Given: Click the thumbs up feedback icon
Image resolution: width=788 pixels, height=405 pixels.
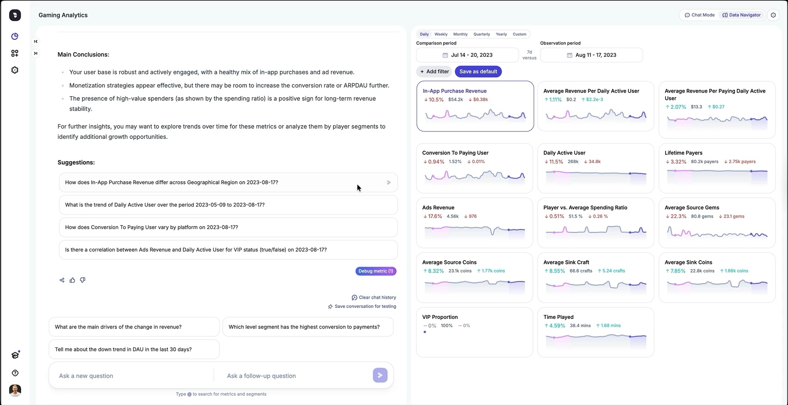Looking at the screenshot, I should click(72, 280).
